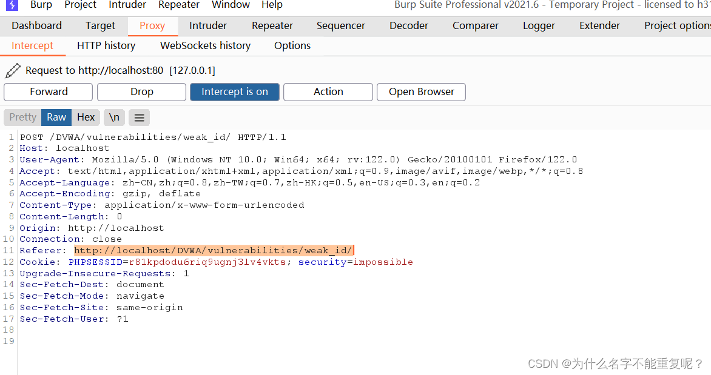Toggle the \n non-printable characters button
This screenshot has width=711, height=375.
[x=114, y=118]
